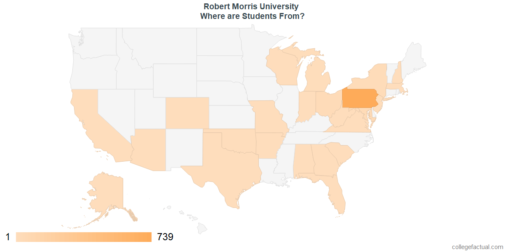Click the collegefactual.com credit text

tap(477, 247)
